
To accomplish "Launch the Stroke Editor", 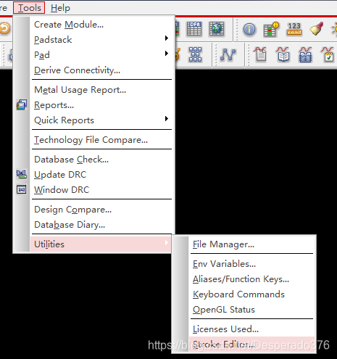I will click(x=251, y=344).
